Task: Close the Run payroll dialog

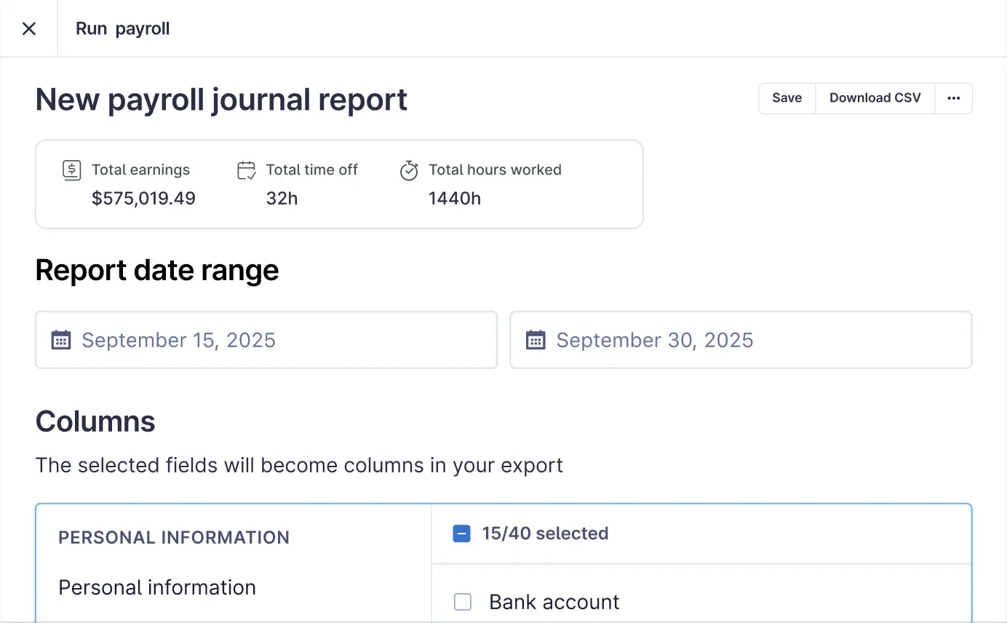Action: (x=29, y=29)
